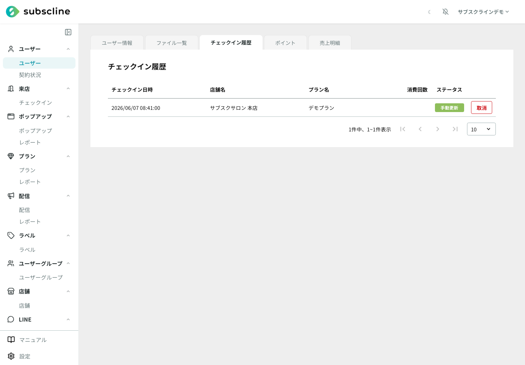525x365 pixels.
Task: Open 契約状況 in sidebar
Action: (30, 75)
